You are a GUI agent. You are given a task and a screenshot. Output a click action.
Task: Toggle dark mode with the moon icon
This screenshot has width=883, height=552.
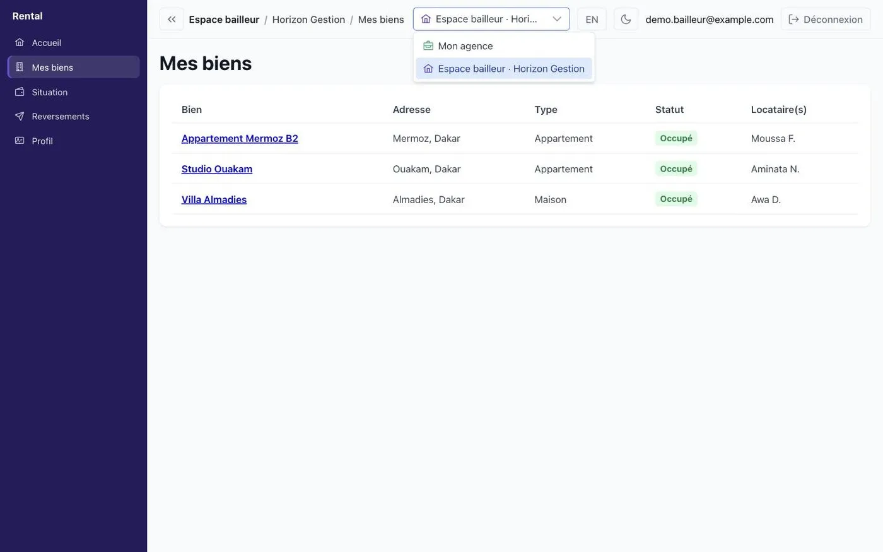tap(626, 19)
